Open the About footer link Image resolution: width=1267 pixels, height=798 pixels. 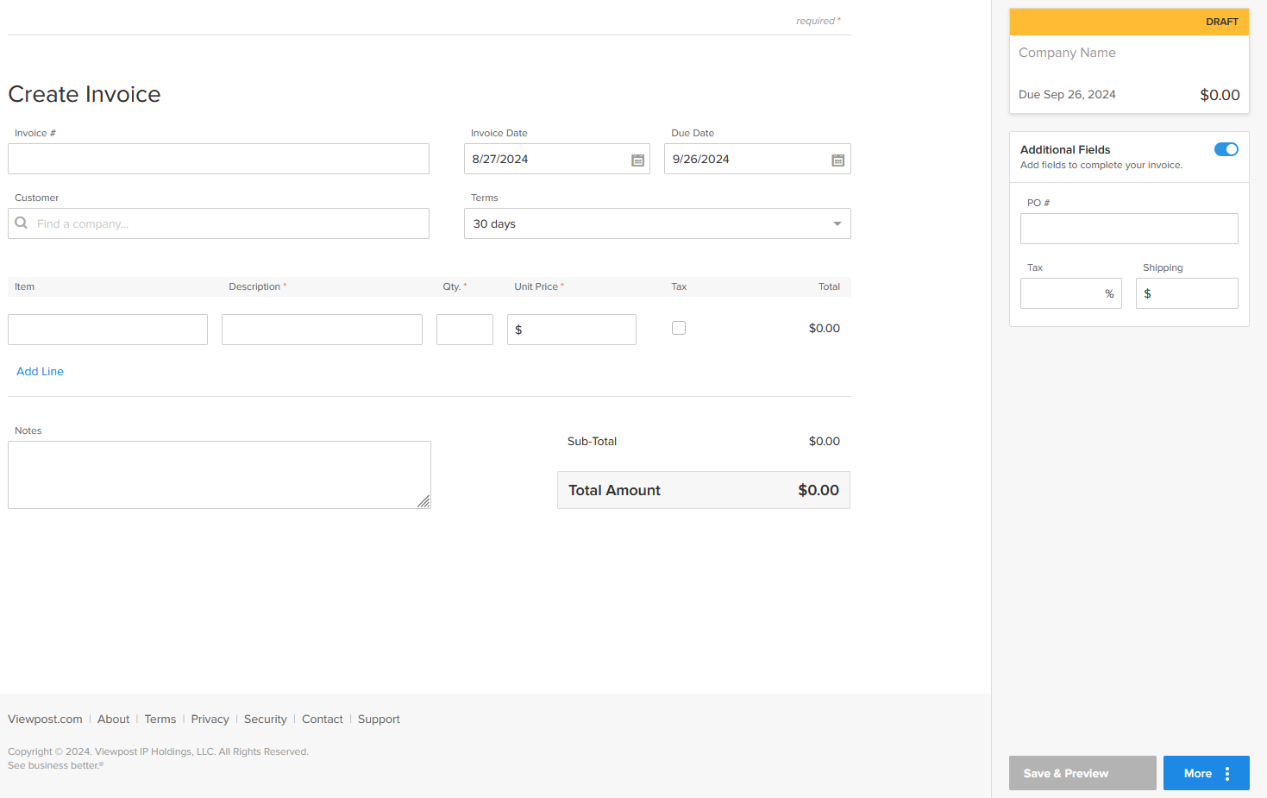(113, 719)
